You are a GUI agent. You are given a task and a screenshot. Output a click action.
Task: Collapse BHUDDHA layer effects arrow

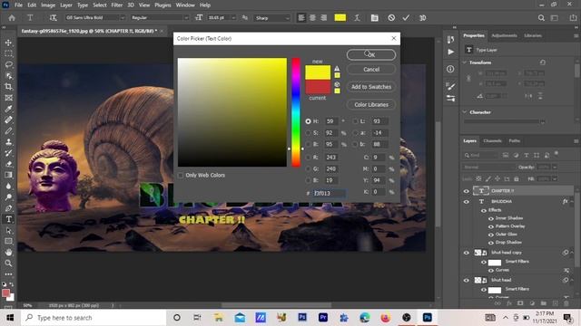click(572, 202)
